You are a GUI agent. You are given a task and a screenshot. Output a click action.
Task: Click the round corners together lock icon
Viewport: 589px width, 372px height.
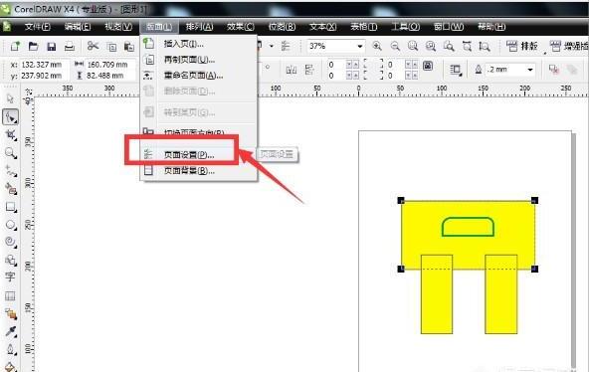tap(428, 66)
